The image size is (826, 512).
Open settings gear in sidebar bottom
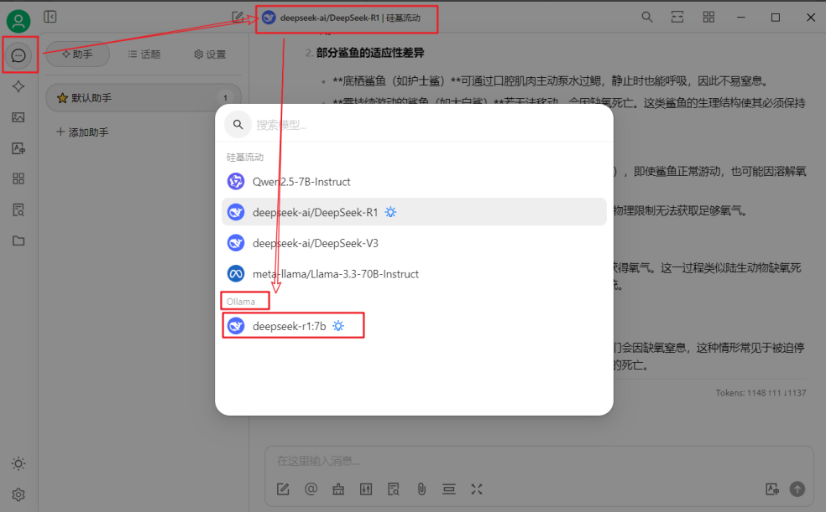pyautogui.click(x=18, y=494)
